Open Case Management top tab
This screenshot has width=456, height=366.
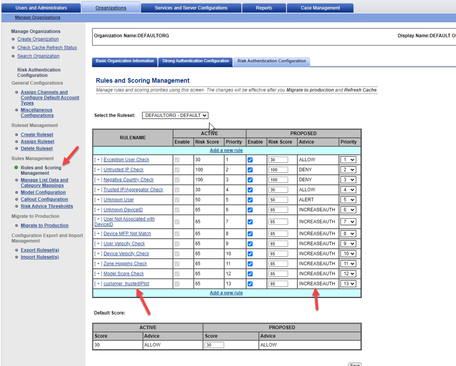(x=320, y=8)
